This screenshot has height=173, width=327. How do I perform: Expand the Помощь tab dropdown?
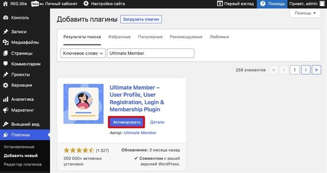point(305,13)
